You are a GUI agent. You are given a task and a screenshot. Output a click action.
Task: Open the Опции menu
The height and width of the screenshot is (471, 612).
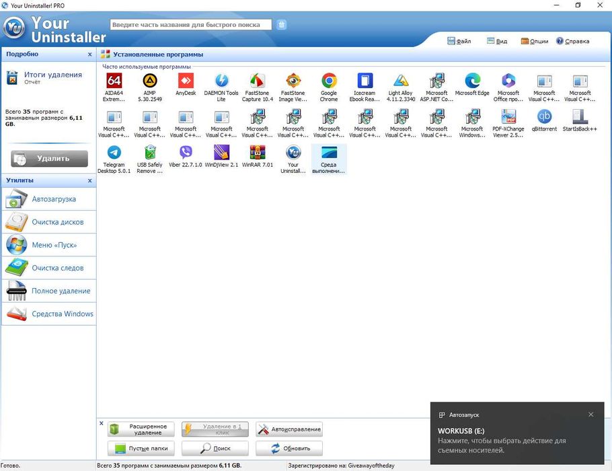point(535,41)
